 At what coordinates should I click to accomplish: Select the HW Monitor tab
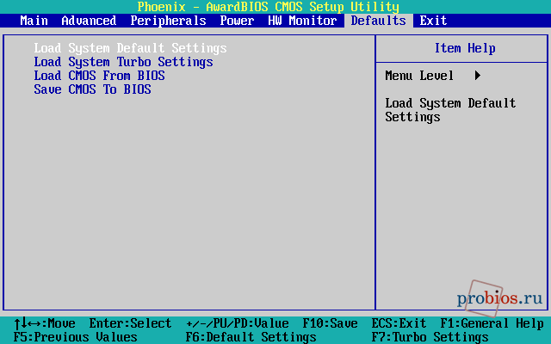click(x=302, y=21)
